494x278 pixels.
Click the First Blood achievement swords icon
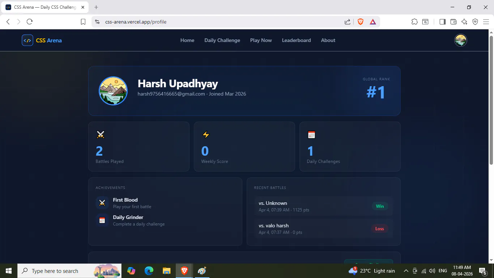[x=102, y=203]
